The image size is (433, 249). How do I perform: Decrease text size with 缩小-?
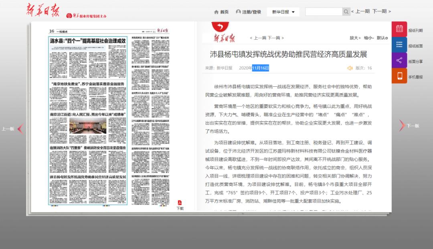pos(369,38)
